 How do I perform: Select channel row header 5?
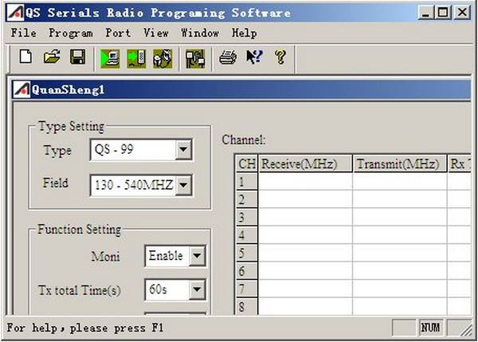point(247,253)
